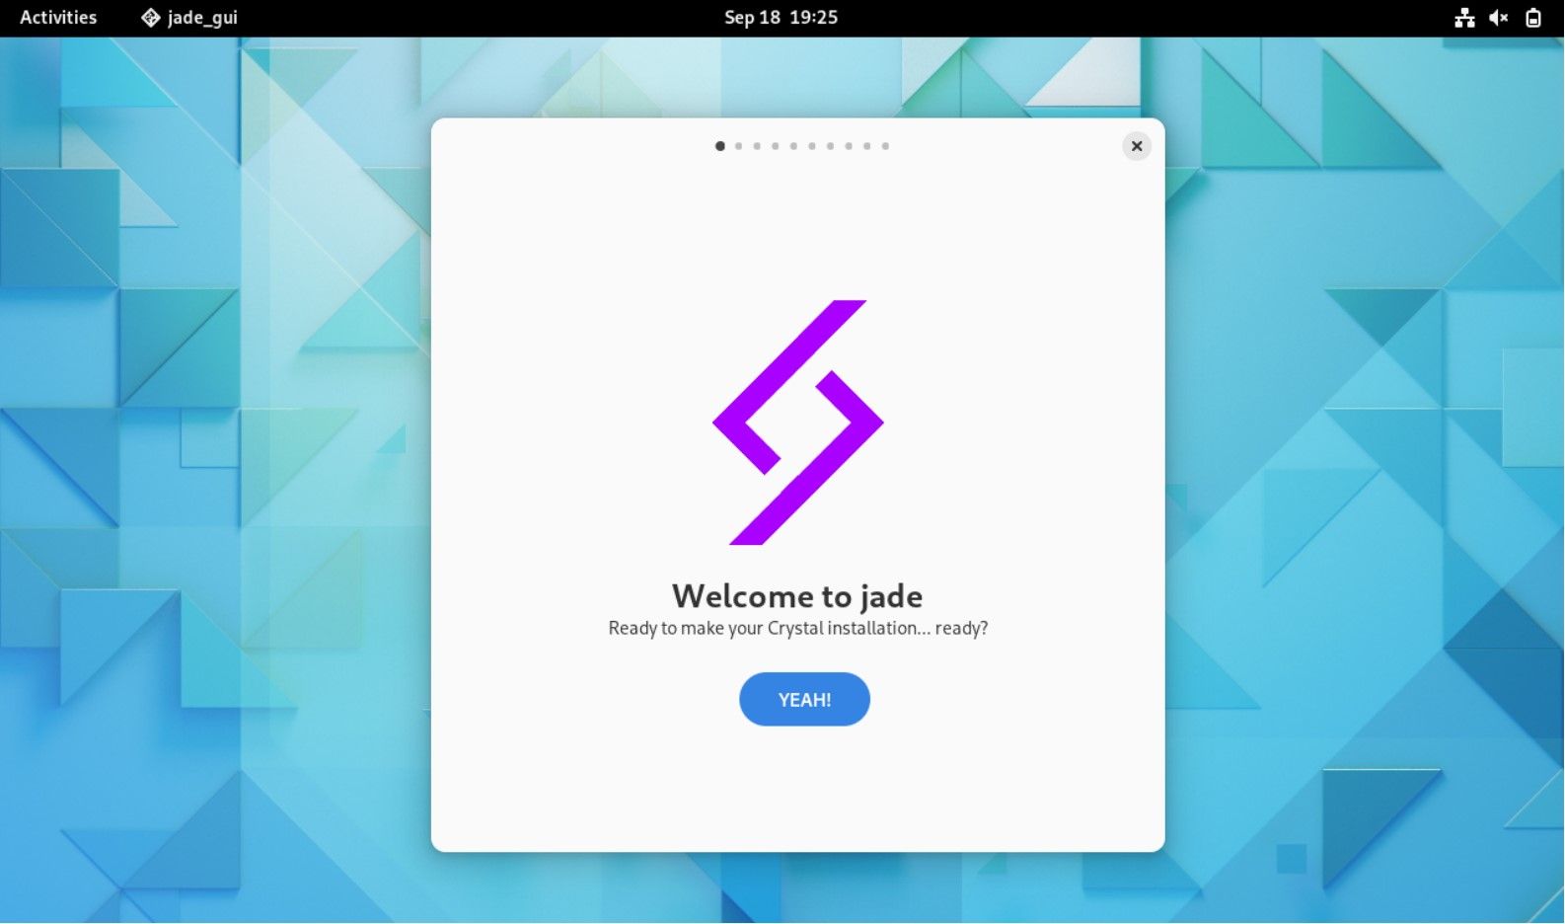Select the first page indicator dot
Viewport: 1565px width, 924px height.
[x=720, y=146]
